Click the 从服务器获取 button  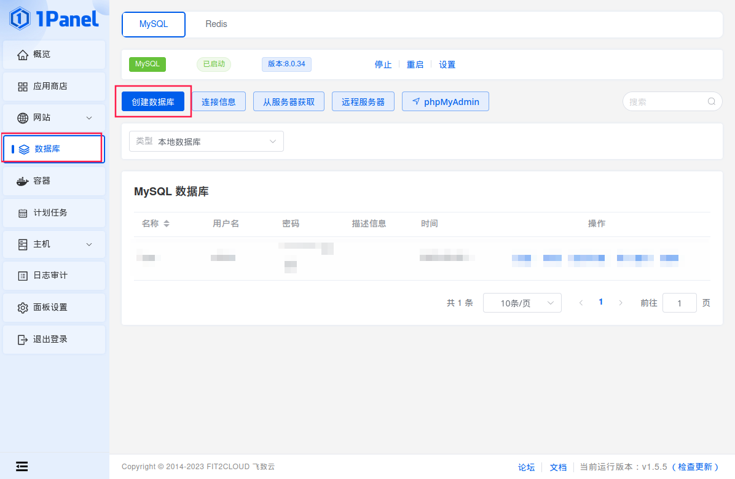pyautogui.click(x=289, y=101)
